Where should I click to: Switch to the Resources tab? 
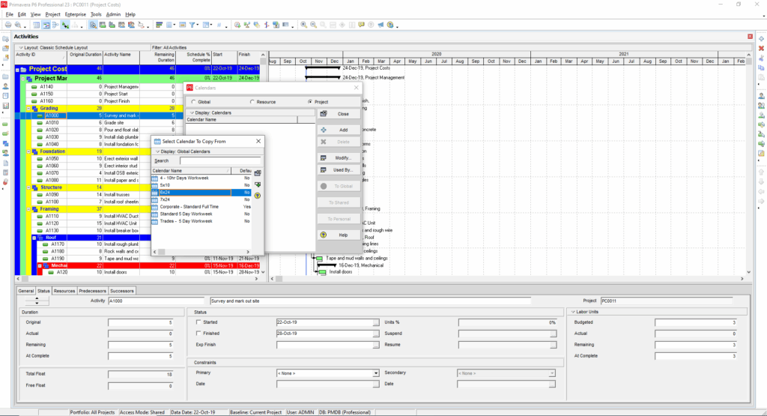pos(64,291)
